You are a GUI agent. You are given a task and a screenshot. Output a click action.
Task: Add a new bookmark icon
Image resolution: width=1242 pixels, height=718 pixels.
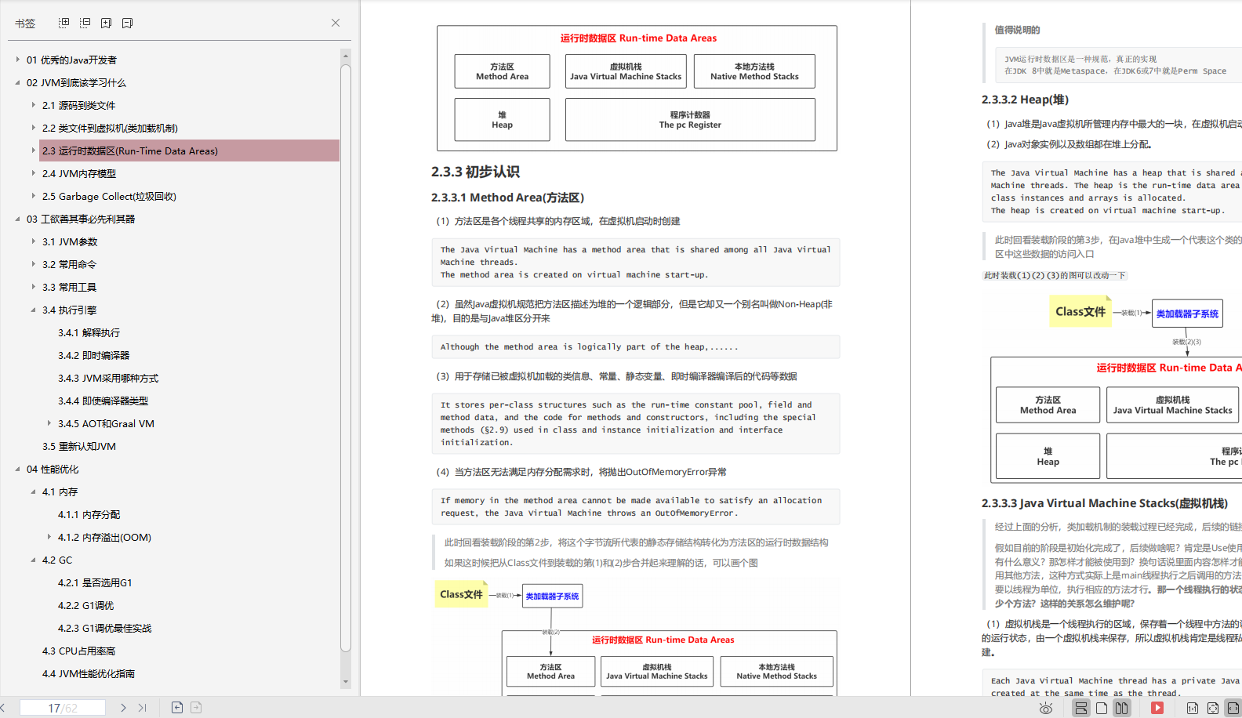107,23
